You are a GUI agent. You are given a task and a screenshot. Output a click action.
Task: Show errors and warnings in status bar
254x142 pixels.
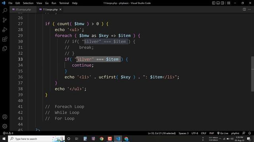tap(8, 133)
